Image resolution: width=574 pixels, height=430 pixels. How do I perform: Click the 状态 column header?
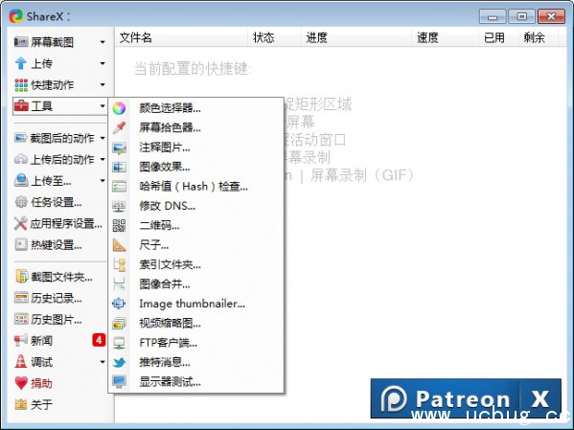pos(275,37)
